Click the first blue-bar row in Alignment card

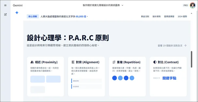[86, 81]
